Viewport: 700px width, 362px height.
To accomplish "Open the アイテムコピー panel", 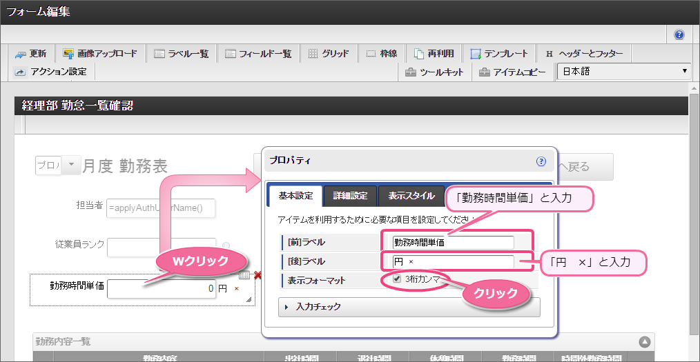I will [x=512, y=72].
